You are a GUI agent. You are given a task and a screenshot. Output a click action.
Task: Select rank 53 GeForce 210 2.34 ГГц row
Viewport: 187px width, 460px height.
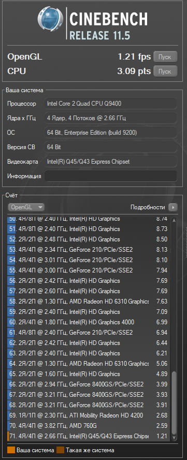click(89, 250)
